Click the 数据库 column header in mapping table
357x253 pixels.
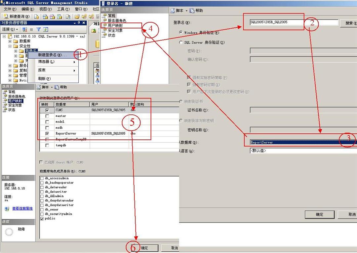click(72, 104)
